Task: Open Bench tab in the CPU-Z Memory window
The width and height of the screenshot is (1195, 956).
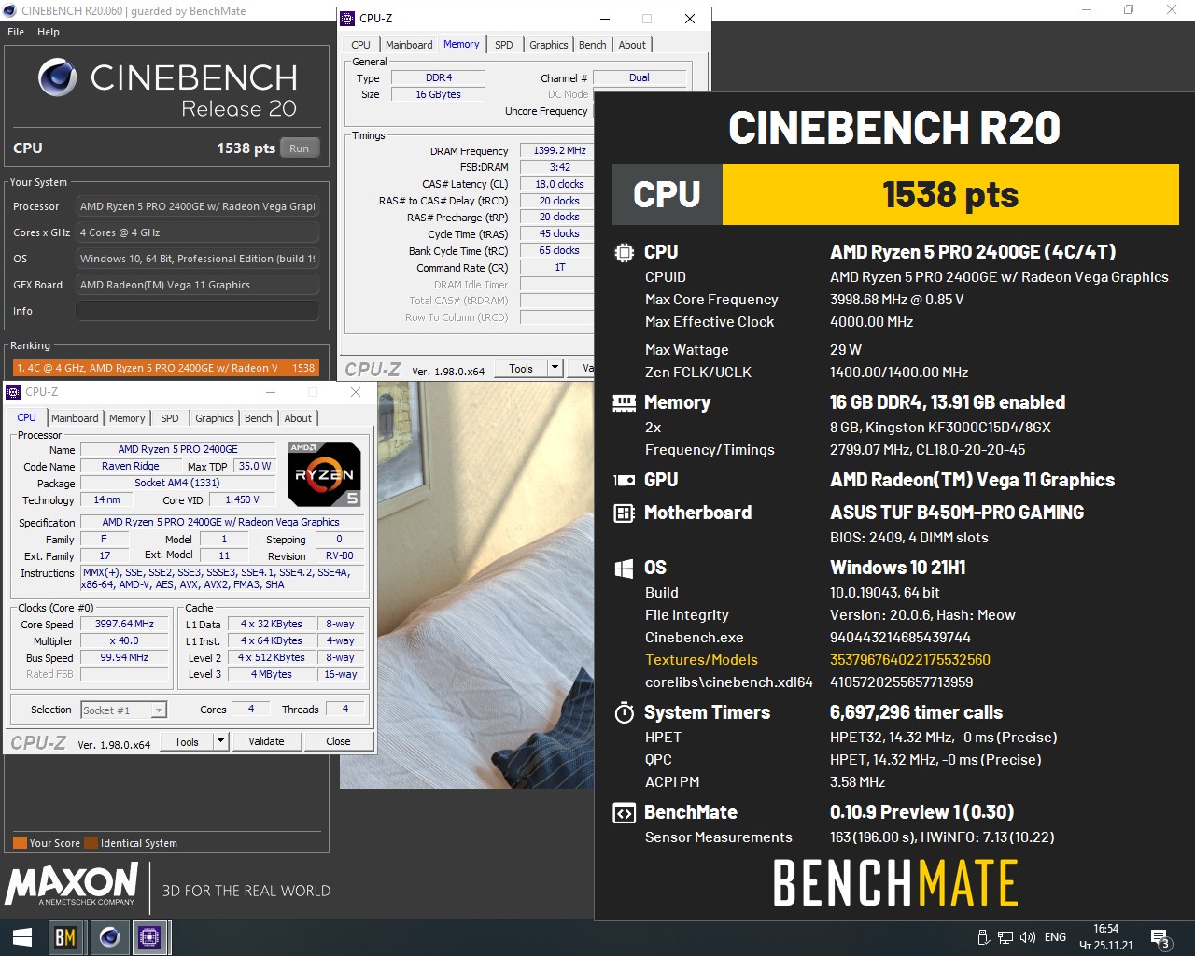Action: [593, 45]
